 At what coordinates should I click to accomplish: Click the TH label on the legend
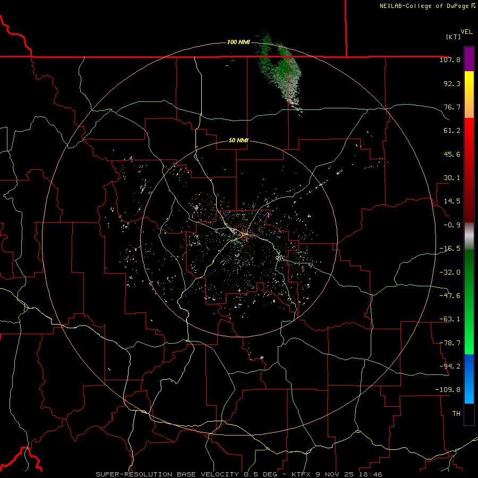[456, 414]
